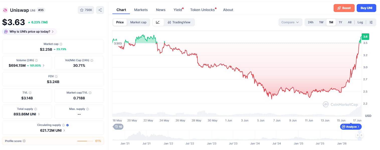Click the share icon button
Screen dimensions: 380x150
click(100, 10)
